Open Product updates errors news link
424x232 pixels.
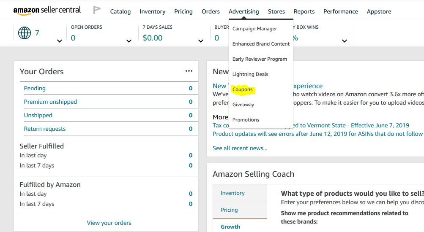click(x=317, y=134)
